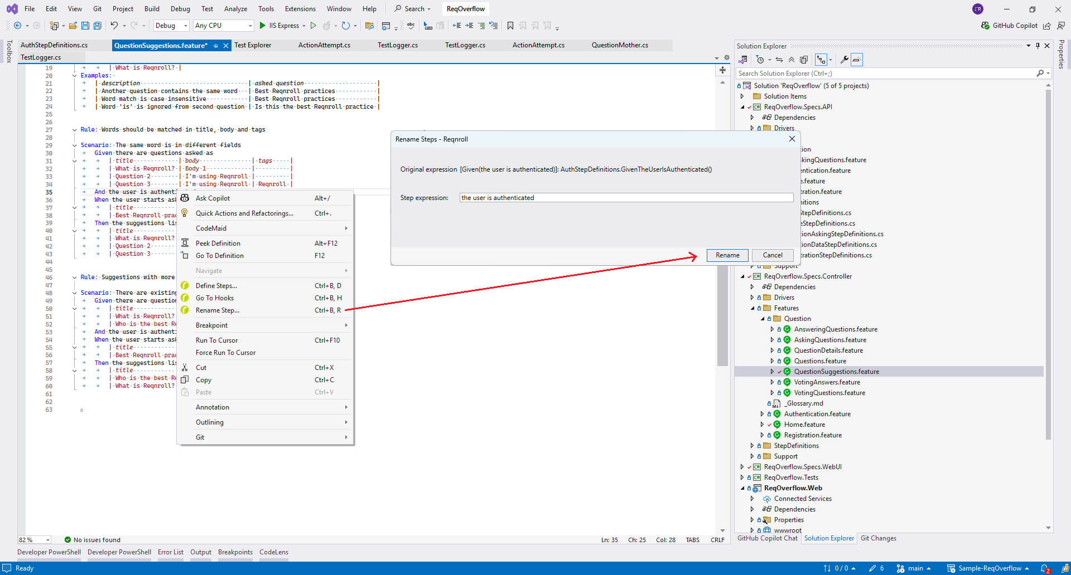Select QuestionSuggestions.feature in Solution Explorer
Screen dimensions: 1071x575
pyautogui.click(x=836, y=372)
